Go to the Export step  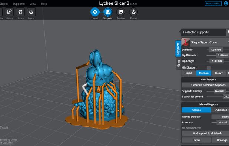133,12
